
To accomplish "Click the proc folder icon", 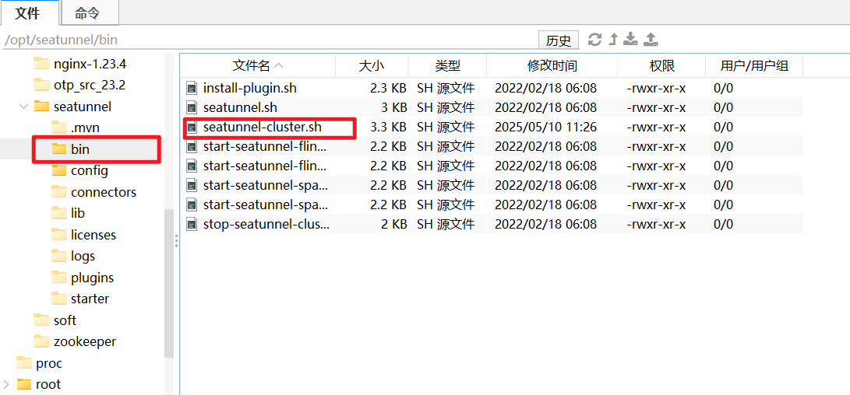I will 24,363.
